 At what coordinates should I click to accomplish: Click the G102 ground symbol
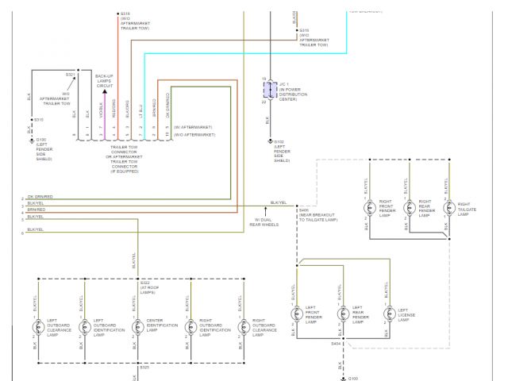270,142
